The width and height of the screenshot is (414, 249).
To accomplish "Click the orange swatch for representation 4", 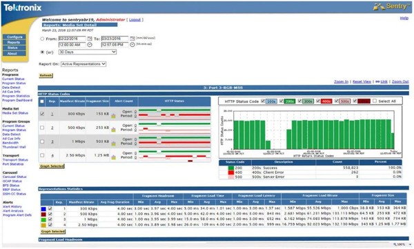I will (x=43, y=226).
